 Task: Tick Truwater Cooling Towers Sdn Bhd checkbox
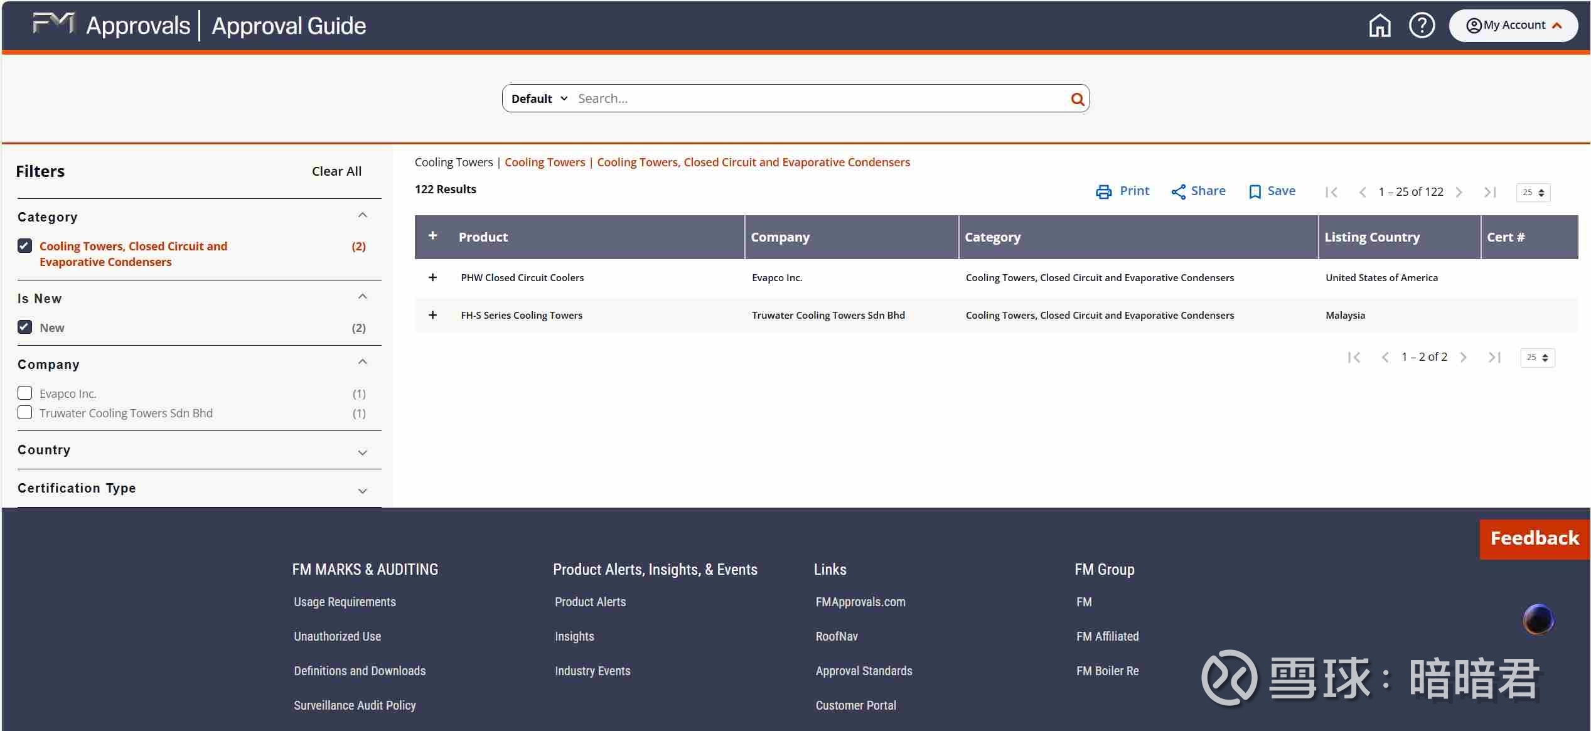25,412
